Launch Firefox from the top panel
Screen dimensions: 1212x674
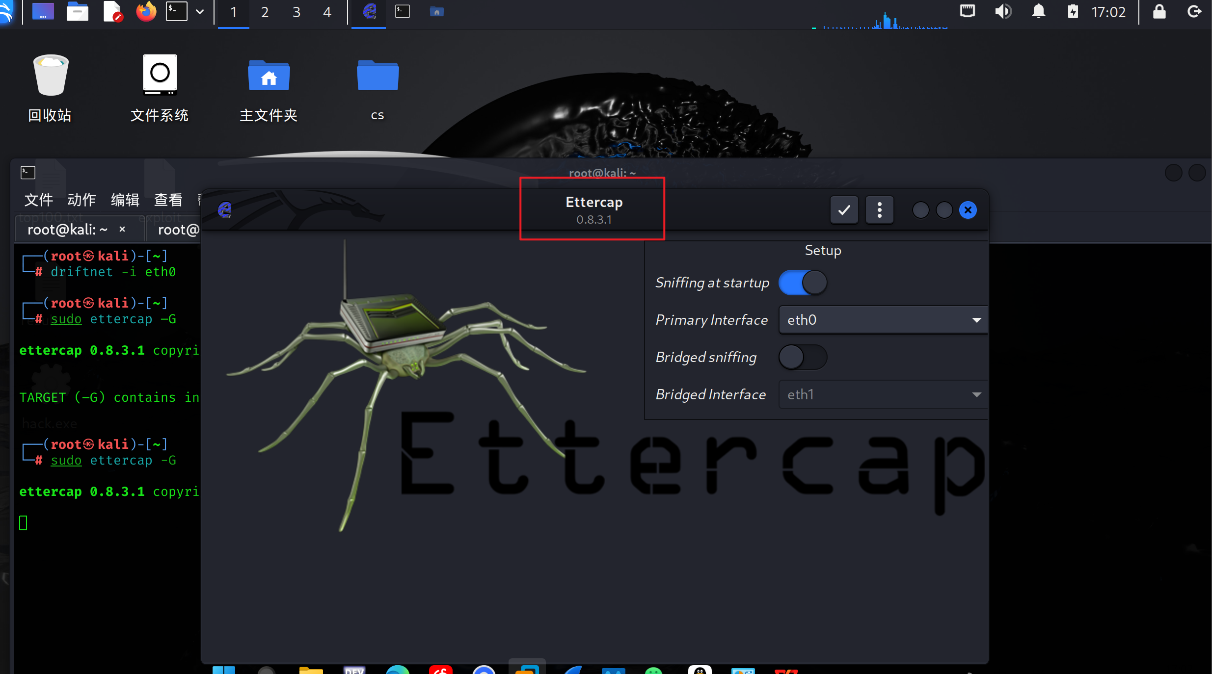pyautogui.click(x=146, y=12)
